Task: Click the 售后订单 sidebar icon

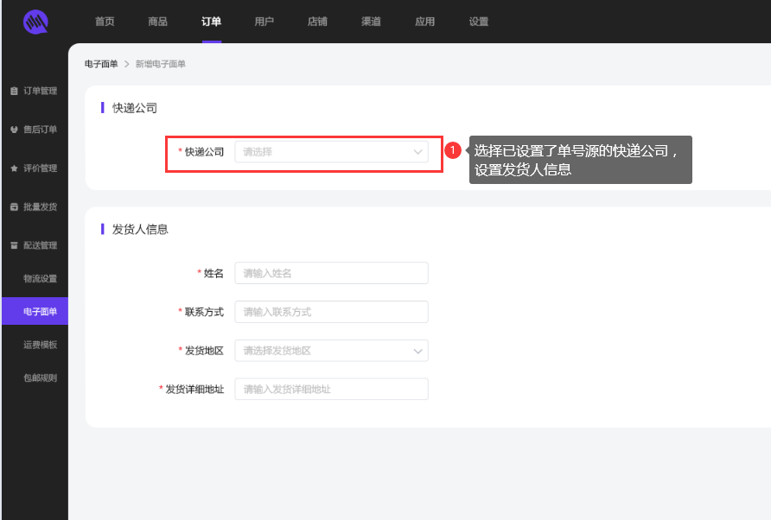Action: 14,130
